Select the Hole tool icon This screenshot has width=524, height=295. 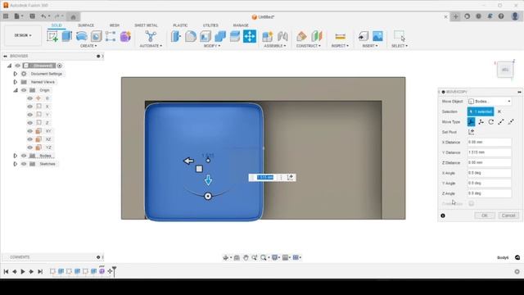pos(97,36)
